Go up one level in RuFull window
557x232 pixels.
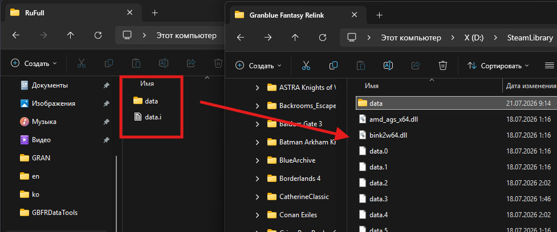(x=70, y=35)
